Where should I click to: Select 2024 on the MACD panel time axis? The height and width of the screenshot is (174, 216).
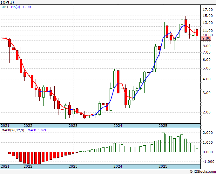pos(118,166)
